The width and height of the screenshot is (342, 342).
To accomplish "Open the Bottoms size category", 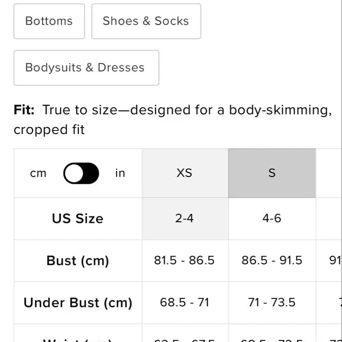I will click(x=49, y=21).
